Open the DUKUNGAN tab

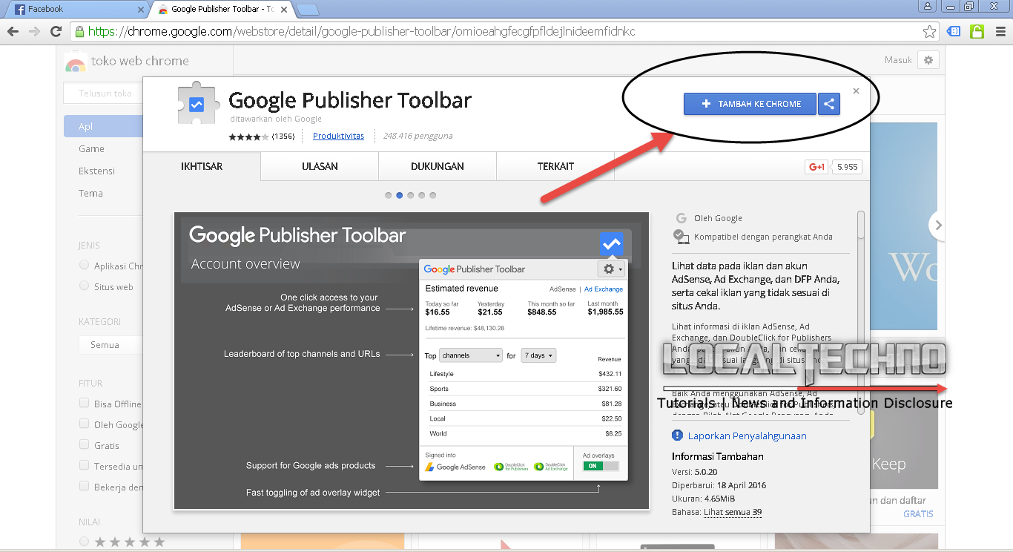tap(438, 166)
